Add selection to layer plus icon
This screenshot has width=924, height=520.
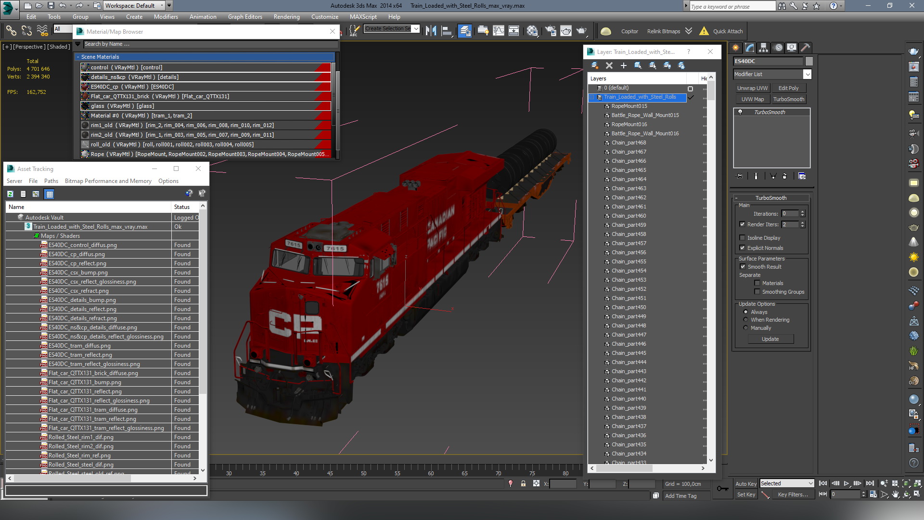(x=624, y=65)
